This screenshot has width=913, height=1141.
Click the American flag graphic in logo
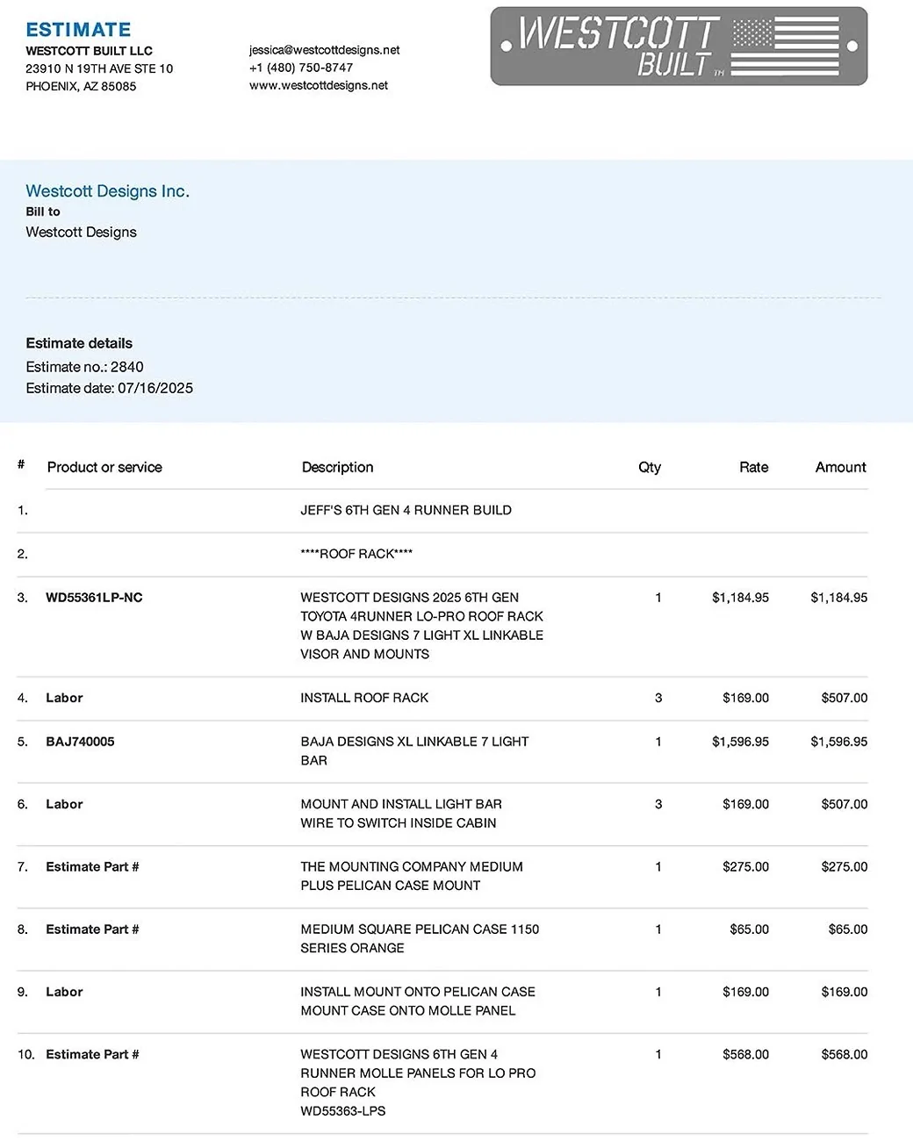click(787, 46)
